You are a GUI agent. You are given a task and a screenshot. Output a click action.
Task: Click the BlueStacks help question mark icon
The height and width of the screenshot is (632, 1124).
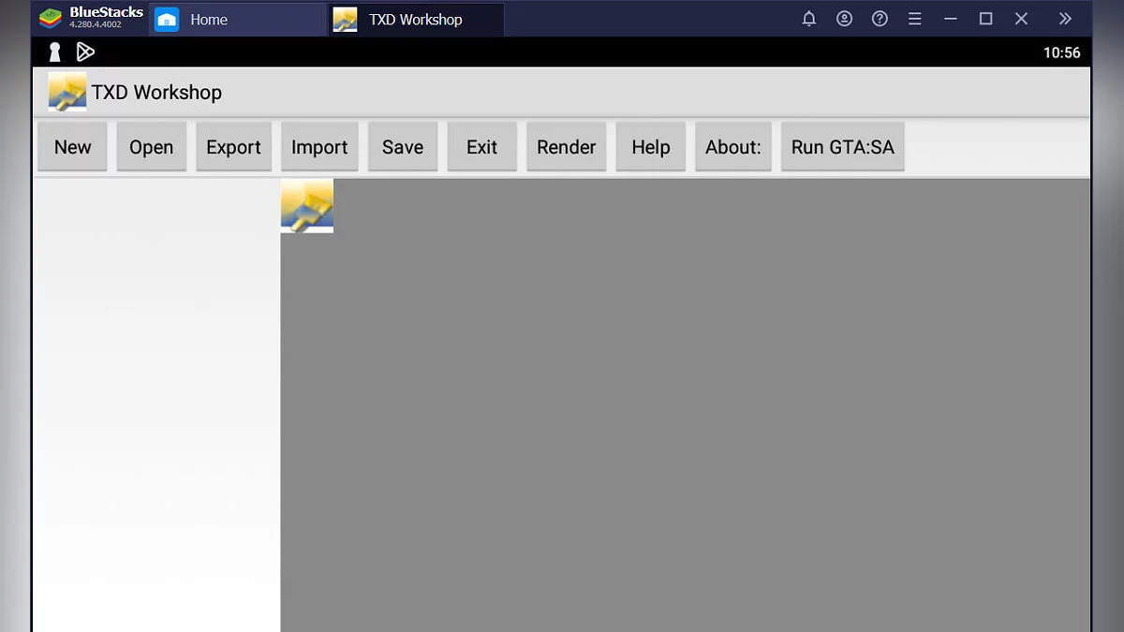[x=880, y=19]
